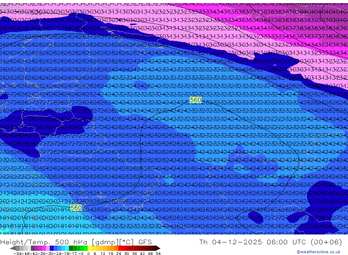The image size is (348, 255).
Task: Select the '06:00 UTC' time text
Action: [287, 242]
